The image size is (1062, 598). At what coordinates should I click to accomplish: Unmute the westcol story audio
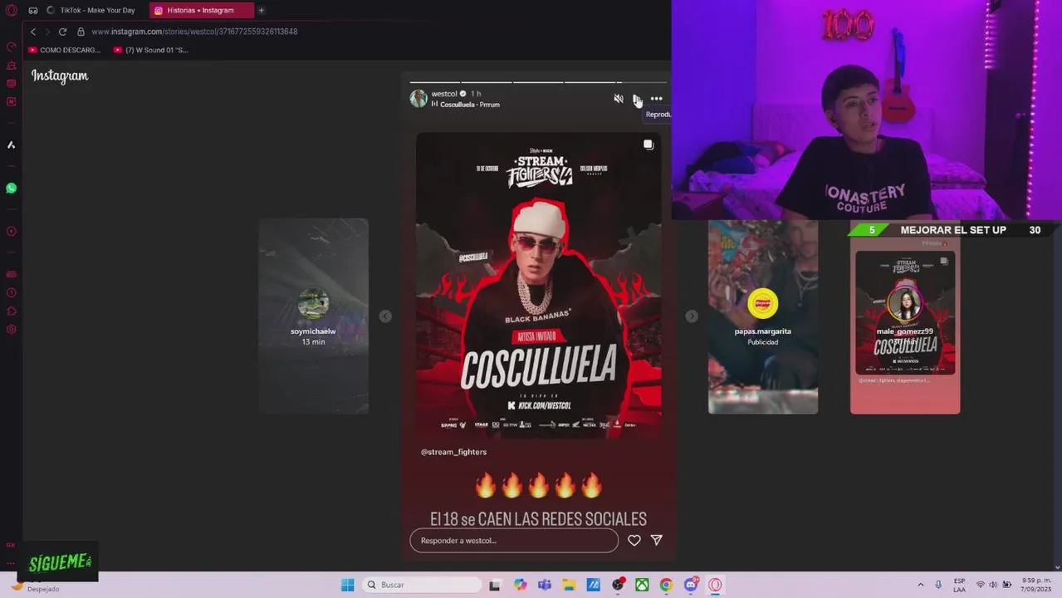click(618, 99)
